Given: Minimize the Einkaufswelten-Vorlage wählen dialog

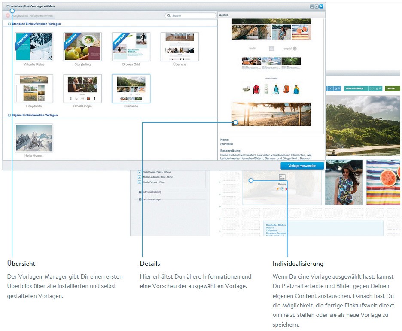Looking at the screenshot, I should (312, 6).
